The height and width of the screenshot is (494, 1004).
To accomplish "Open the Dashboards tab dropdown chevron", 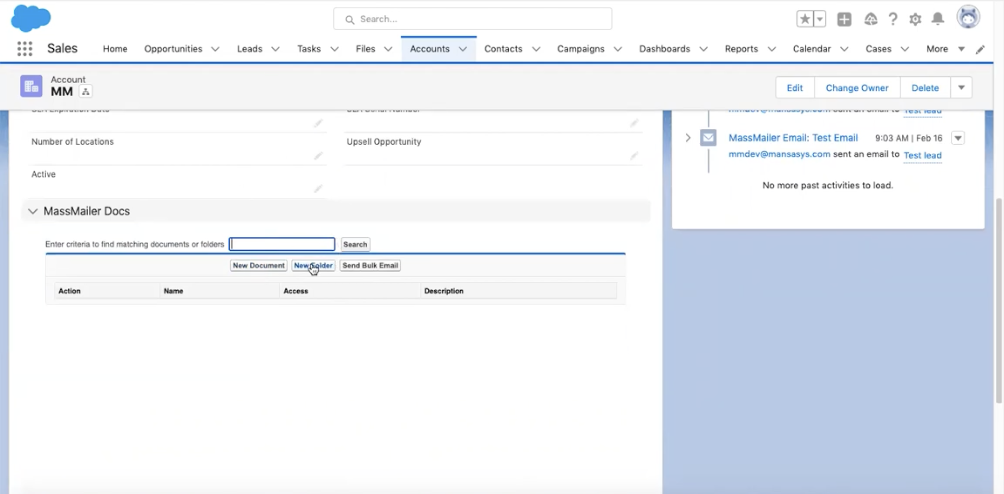I will coord(704,49).
